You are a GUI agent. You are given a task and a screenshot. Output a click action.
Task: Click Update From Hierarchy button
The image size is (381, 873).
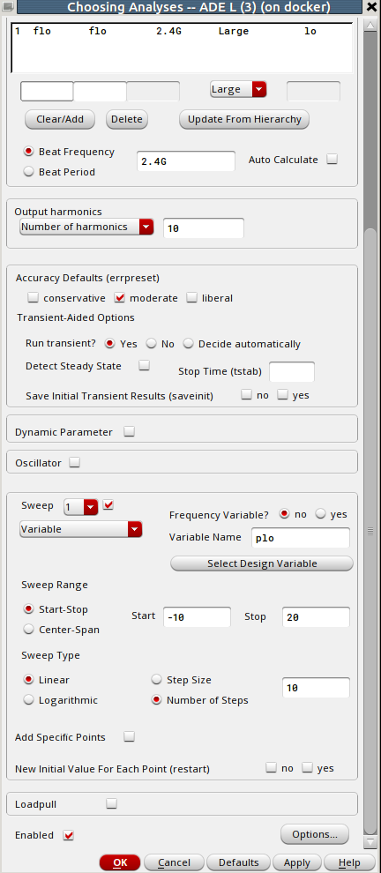pyautogui.click(x=244, y=119)
